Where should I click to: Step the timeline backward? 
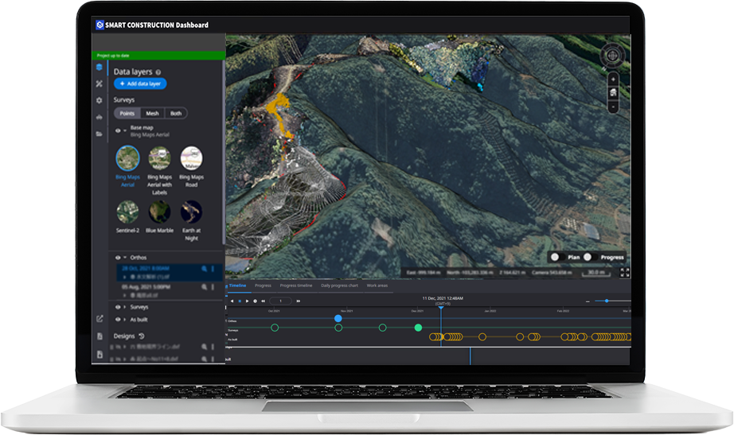coord(232,301)
